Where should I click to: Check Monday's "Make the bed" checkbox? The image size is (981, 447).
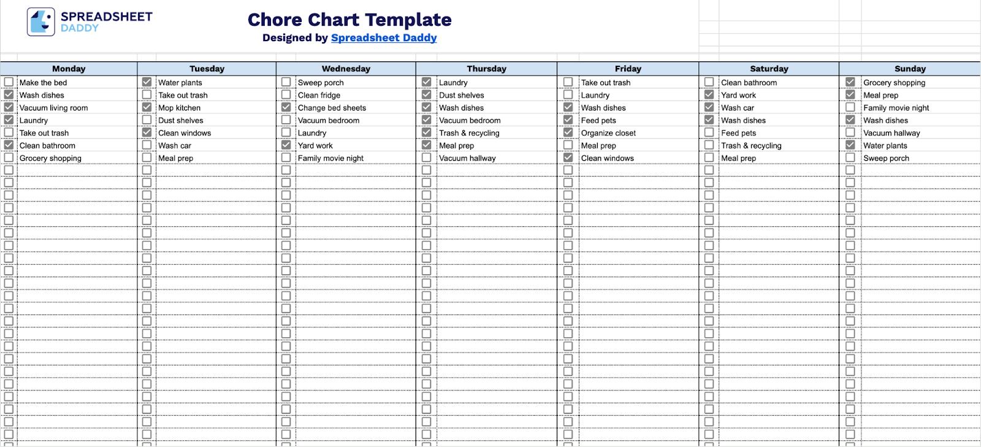(x=9, y=82)
